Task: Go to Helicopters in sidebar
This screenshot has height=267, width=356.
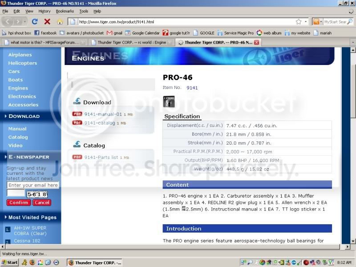Action: pyautogui.click(x=23, y=63)
